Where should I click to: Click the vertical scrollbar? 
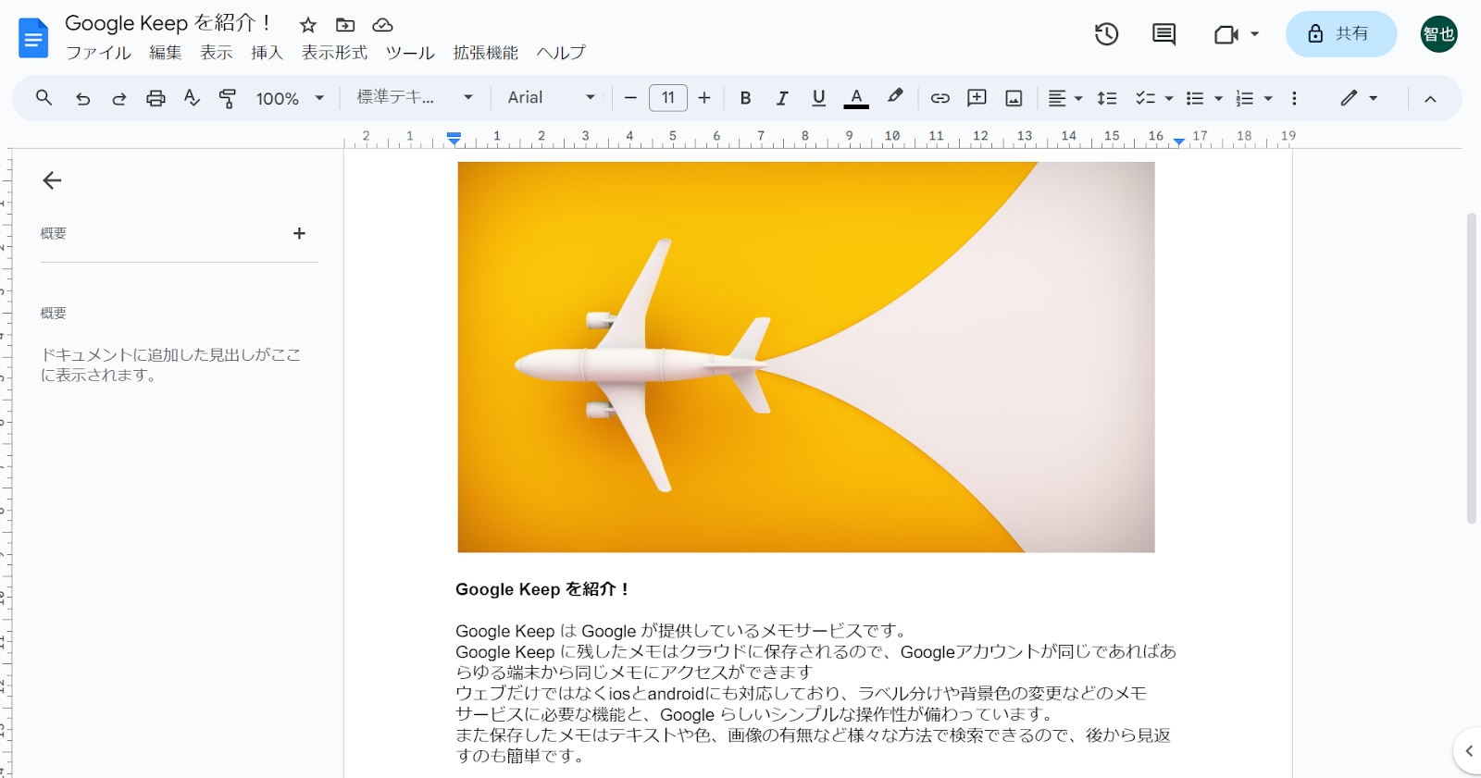[1472, 368]
